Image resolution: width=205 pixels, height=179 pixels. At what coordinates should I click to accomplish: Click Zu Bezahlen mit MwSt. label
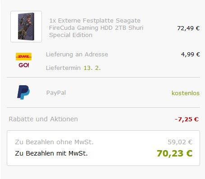51,153
